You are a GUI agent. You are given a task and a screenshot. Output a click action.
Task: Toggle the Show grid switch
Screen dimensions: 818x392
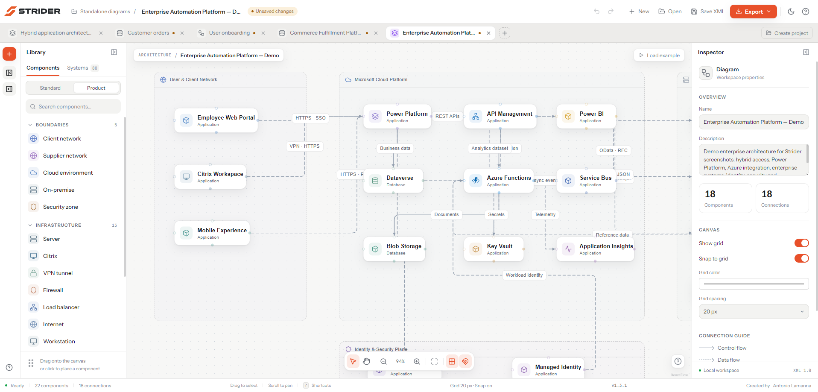[x=801, y=243]
